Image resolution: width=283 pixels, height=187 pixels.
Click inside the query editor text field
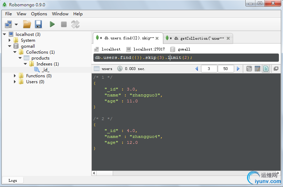(x=186, y=58)
